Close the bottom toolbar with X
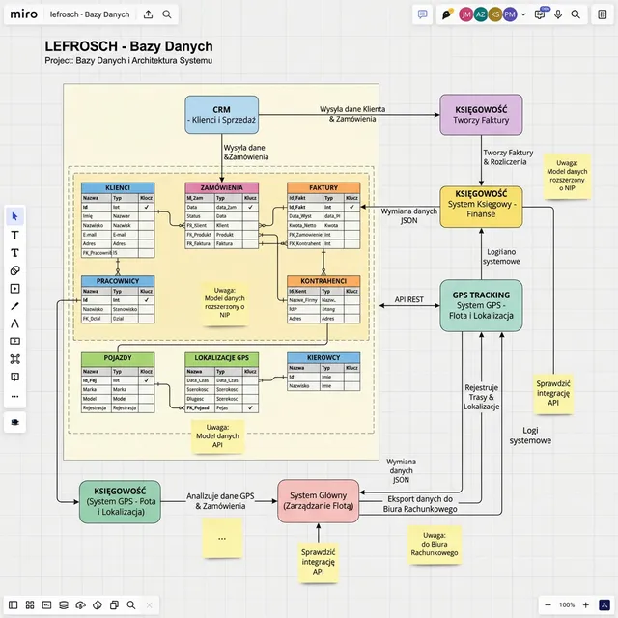 (x=149, y=605)
